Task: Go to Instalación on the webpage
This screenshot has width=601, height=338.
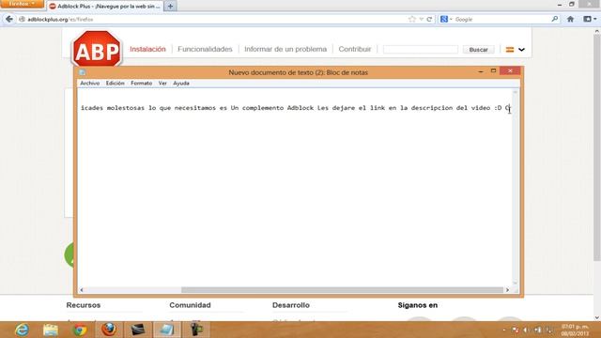Action: 147,49
